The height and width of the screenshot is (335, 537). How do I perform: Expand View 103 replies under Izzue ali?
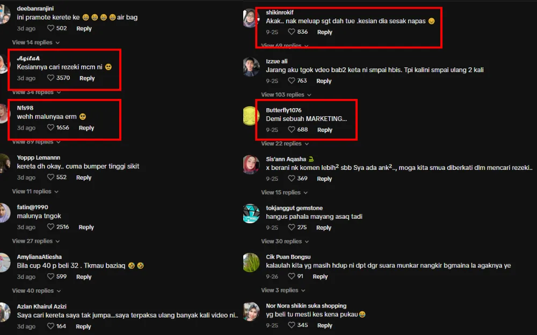(286, 95)
